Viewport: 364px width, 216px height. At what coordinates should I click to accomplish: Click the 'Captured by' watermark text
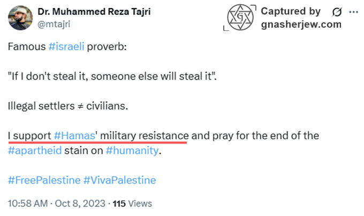click(x=291, y=11)
